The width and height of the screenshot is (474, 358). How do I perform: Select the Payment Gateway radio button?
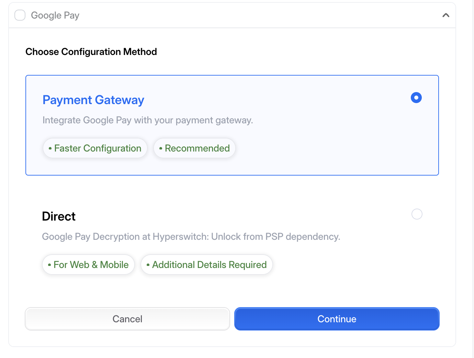click(x=416, y=98)
